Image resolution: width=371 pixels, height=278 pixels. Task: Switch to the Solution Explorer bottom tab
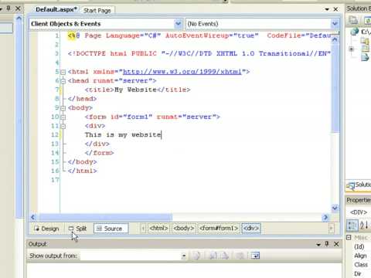[359, 185]
